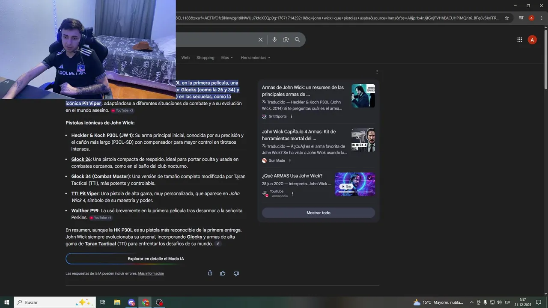Bookmark this page with the star icon
The height and width of the screenshot is (308, 548).
[507, 18]
